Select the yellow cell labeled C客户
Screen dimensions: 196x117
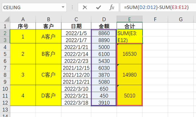tap(48, 75)
